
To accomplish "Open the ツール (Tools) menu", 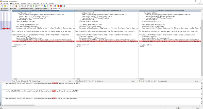I will 29,4.
